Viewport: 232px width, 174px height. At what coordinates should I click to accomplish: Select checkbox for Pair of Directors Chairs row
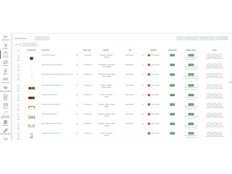[19, 115]
